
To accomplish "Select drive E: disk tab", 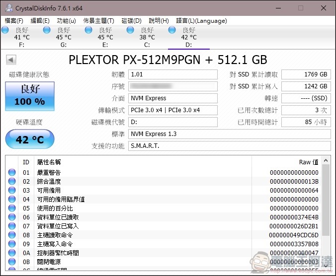I will tap(105, 37).
